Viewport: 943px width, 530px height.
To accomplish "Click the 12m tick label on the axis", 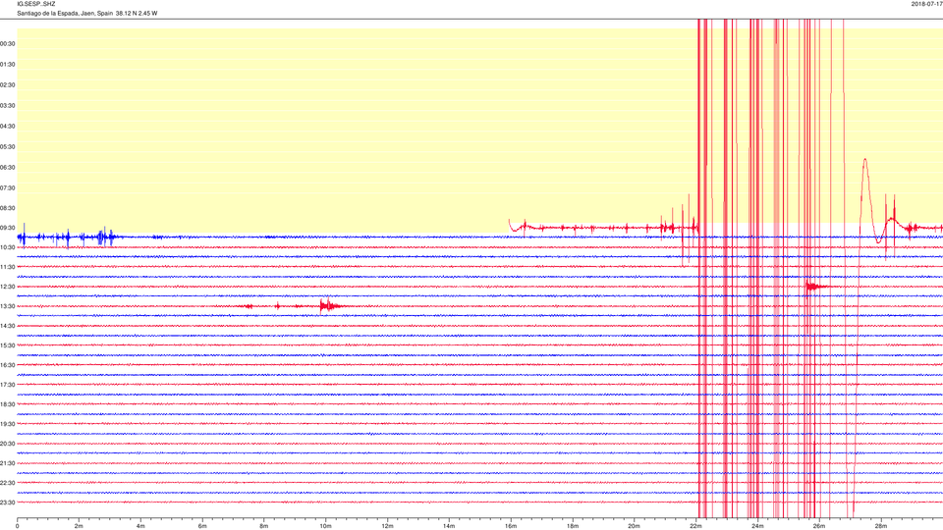I will 387,526.
